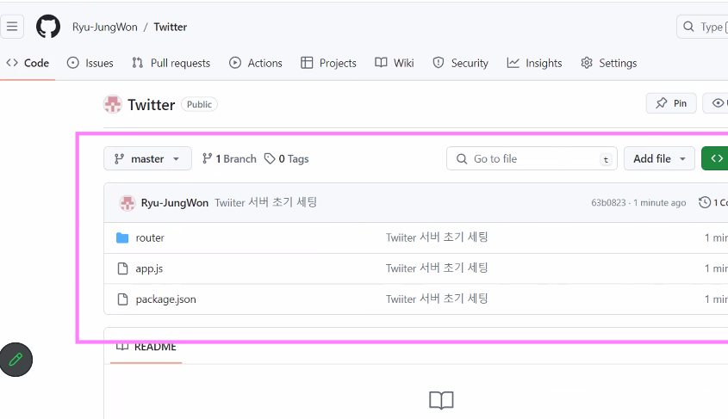Open commit hash 63b0823
This screenshot has width=728, height=419.
(x=608, y=202)
